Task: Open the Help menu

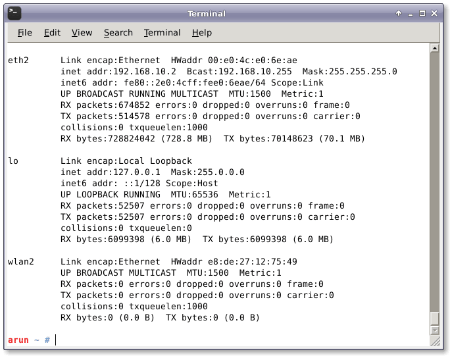Action: click(x=202, y=33)
